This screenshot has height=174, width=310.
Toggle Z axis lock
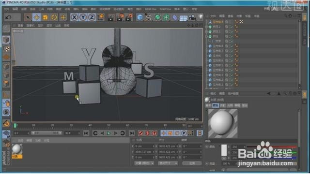[92, 17]
